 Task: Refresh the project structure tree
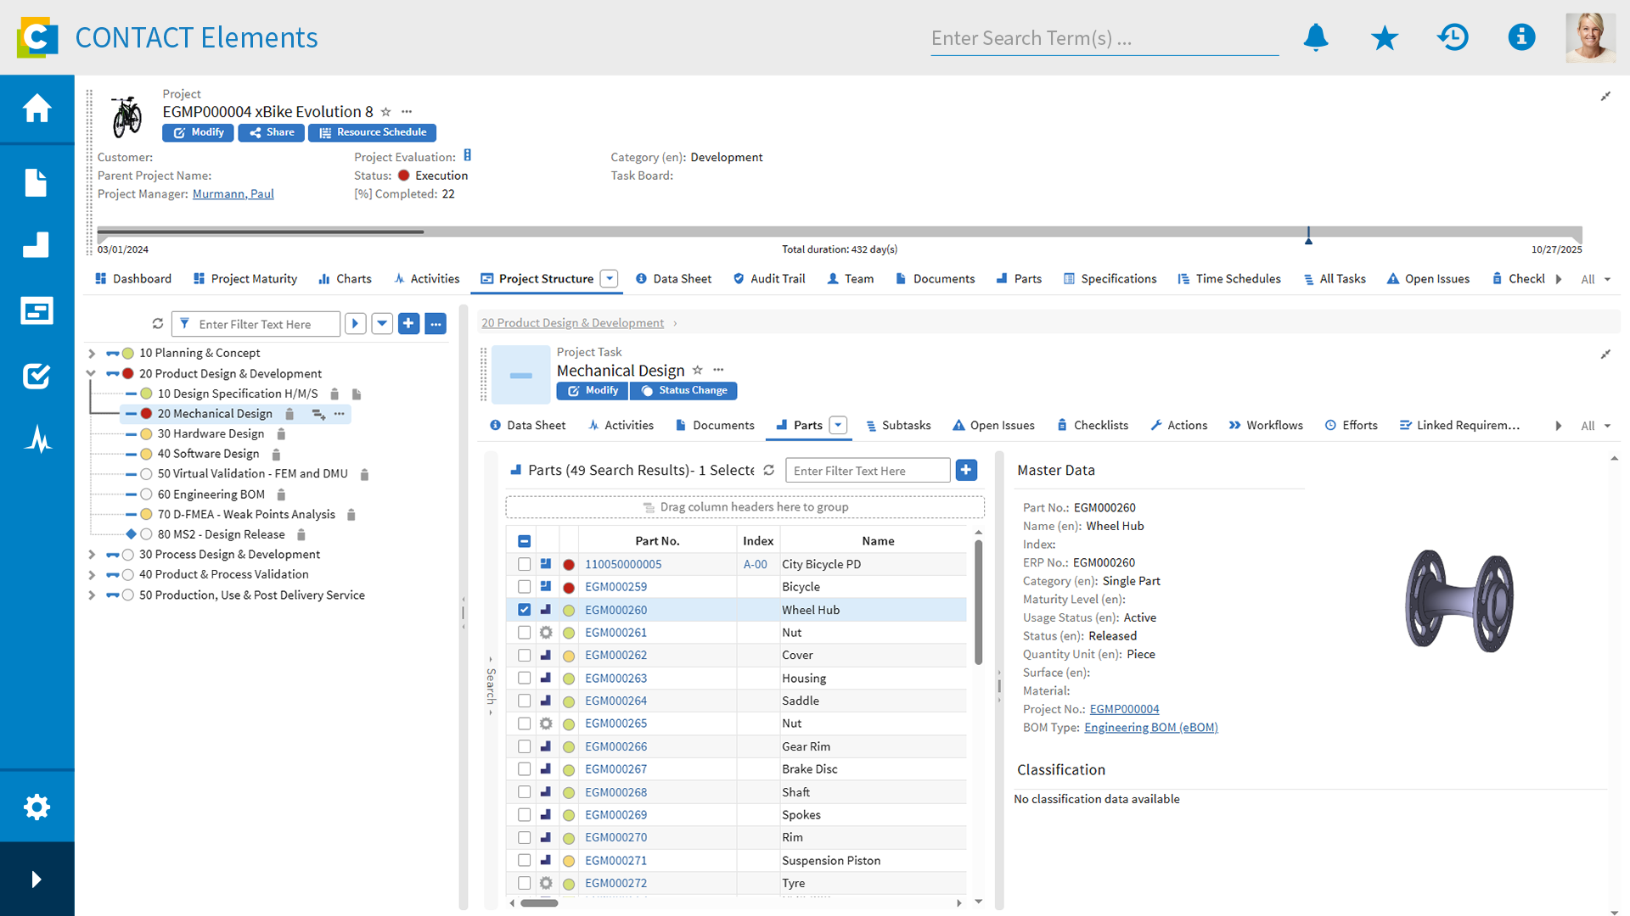pos(158,324)
